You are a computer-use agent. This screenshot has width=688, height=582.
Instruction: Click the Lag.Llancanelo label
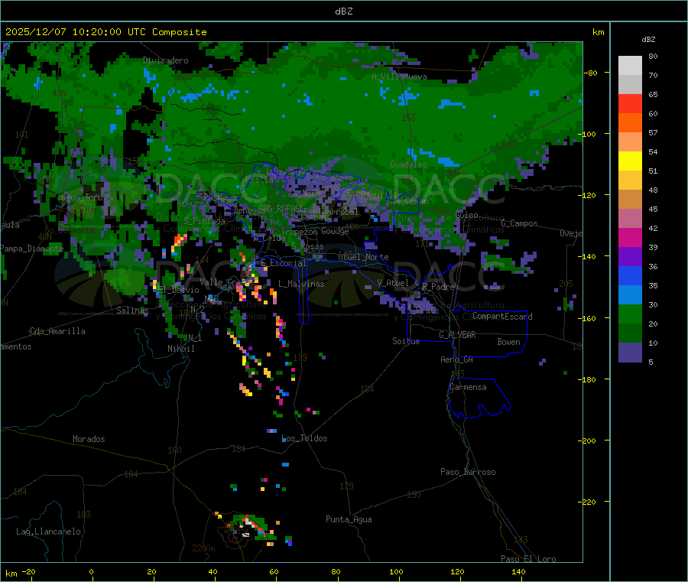48,532
